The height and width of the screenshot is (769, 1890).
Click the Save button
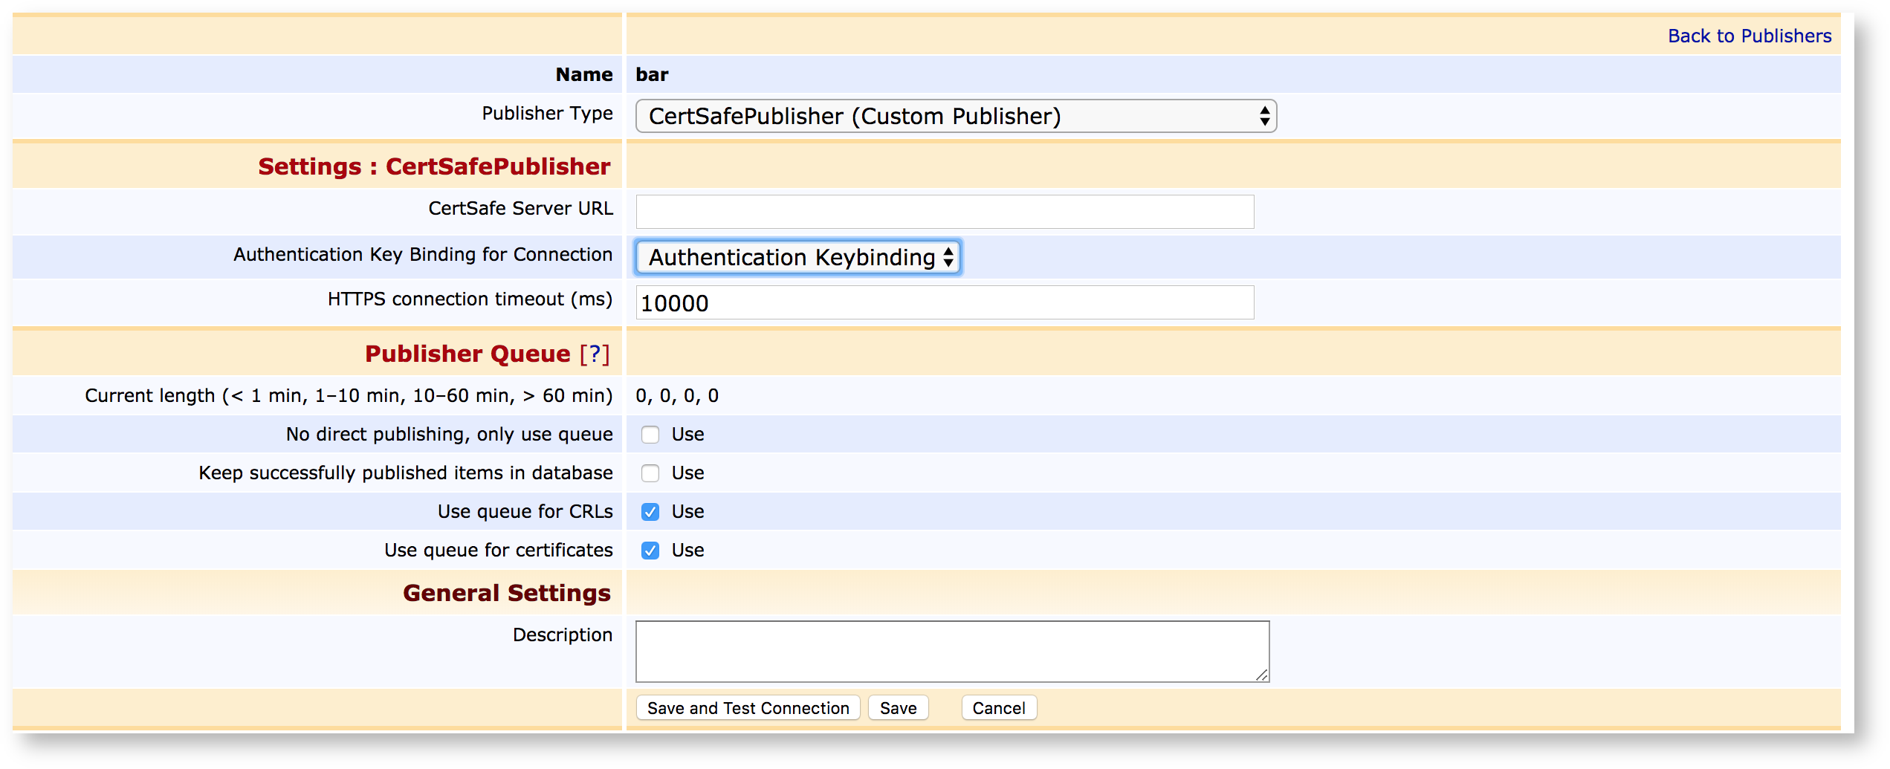[x=898, y=708]
